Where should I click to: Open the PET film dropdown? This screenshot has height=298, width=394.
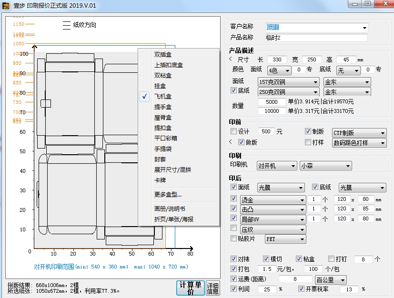(x=285, y=239)
